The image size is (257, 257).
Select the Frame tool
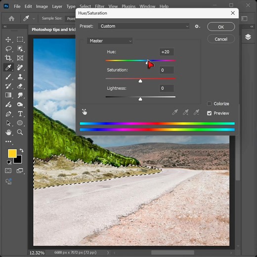pos(20,58)
